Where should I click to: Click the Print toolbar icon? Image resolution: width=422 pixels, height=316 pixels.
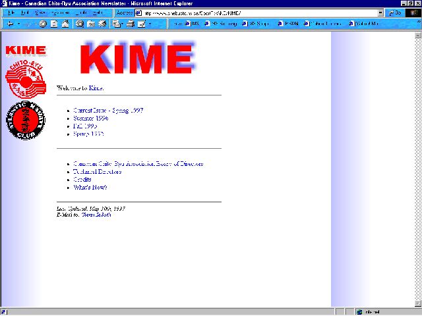click(131, 24)
